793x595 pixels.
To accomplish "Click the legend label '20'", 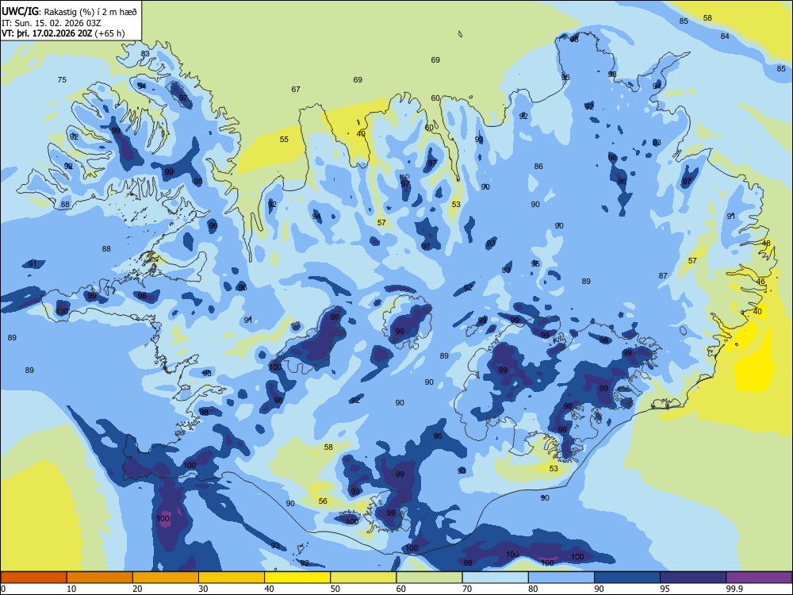I will (x=137, y=589).
